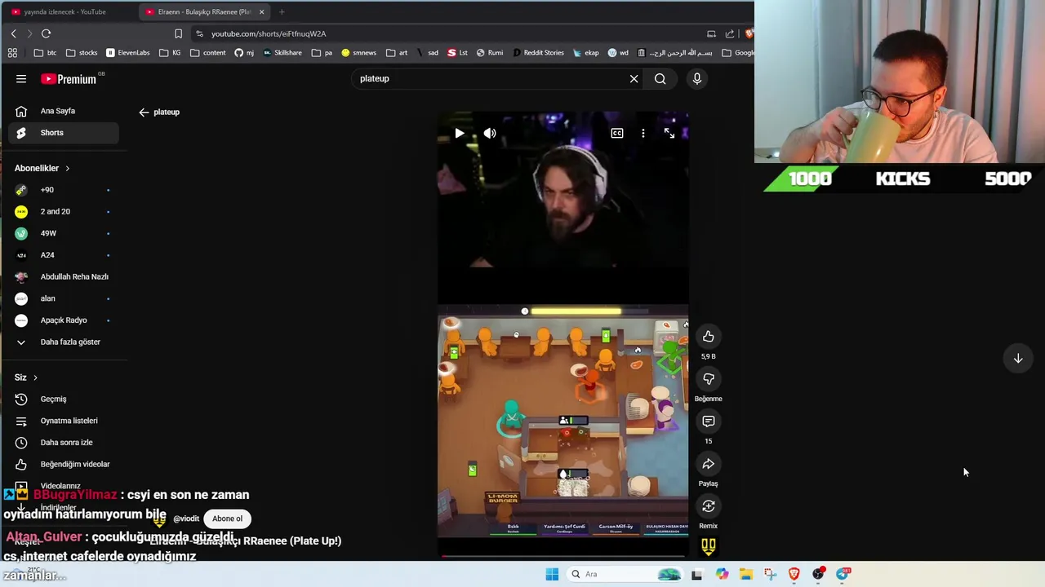Open Copilot from the taskbar
Viewport: 1045px width, 587px height.
click(722, 574)
